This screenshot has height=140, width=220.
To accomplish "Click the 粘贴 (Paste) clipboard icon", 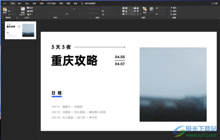I will pyautogui.click(x=5, y=9).
